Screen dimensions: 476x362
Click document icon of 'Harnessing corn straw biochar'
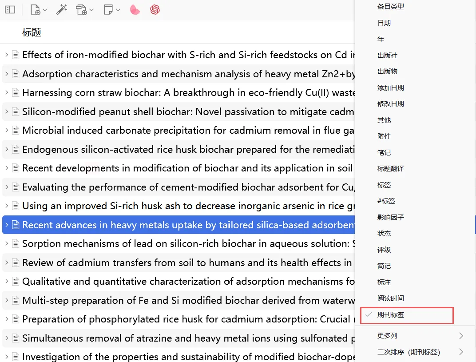[16, 93]
